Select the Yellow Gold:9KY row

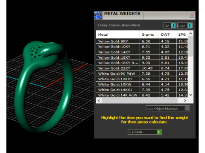142,41
